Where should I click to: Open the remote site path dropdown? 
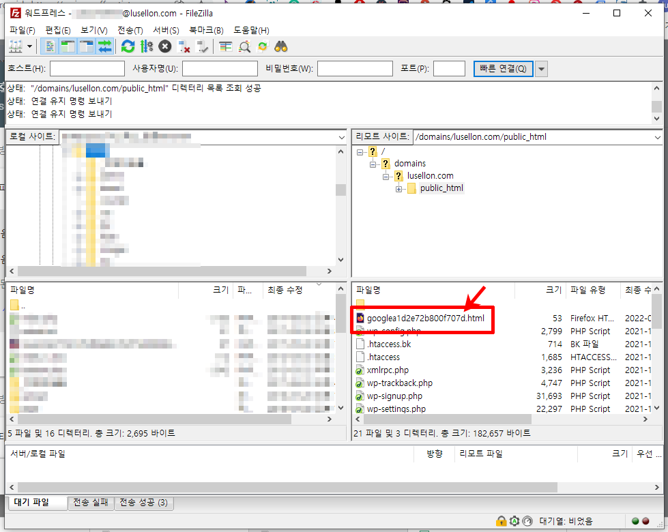tap(657, 137)
